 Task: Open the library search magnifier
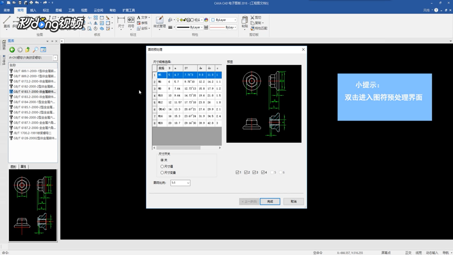[x=35, y=50]
